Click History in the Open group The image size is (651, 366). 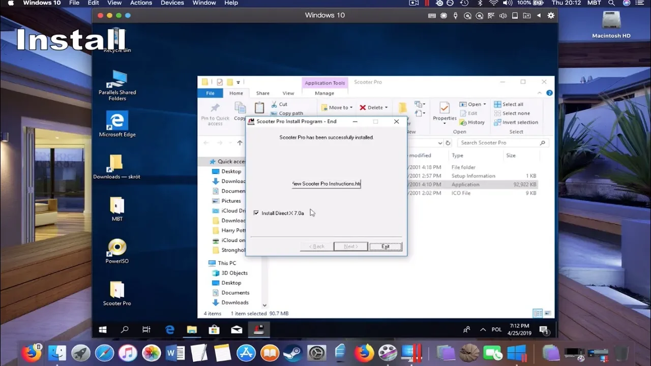click(x=472, y=122)
